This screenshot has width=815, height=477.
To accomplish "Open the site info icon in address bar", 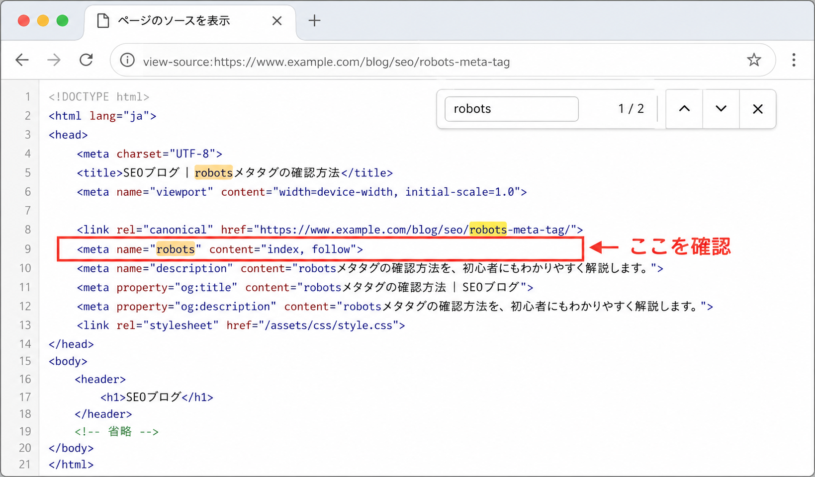I will coord(127,61).
